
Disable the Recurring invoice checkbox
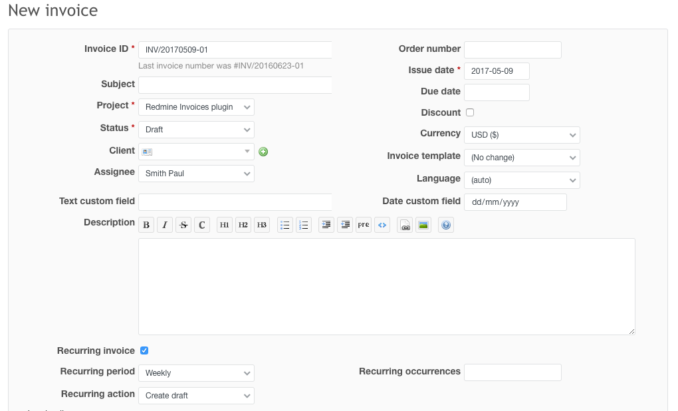pyautogui.click(x=144, y=350)
